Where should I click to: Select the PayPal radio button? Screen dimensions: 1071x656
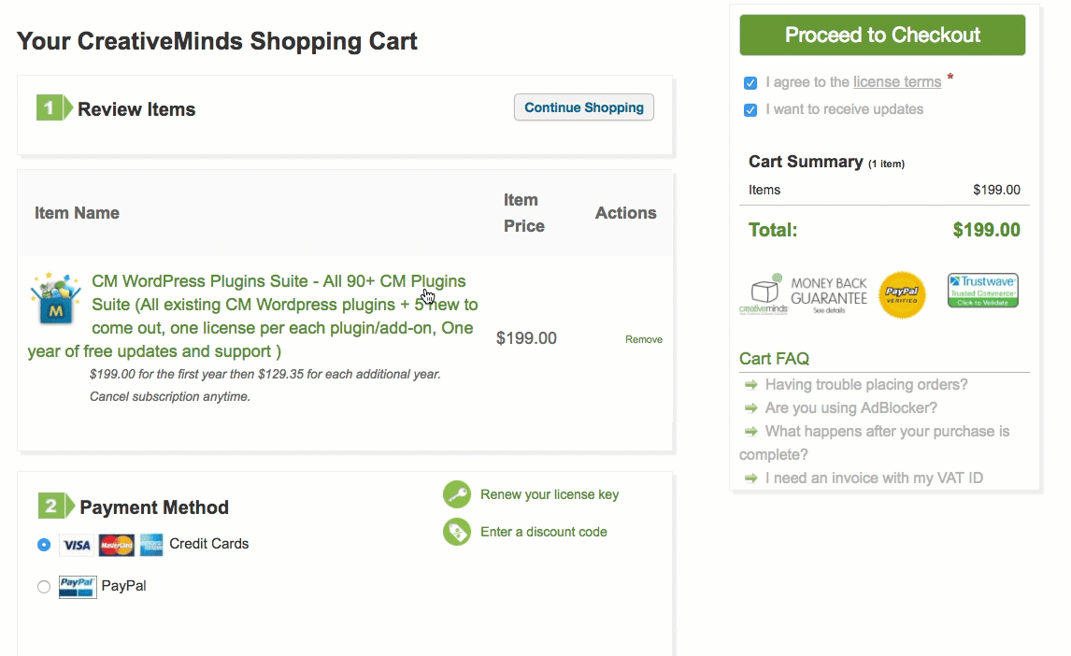click(x=44, y=587)
